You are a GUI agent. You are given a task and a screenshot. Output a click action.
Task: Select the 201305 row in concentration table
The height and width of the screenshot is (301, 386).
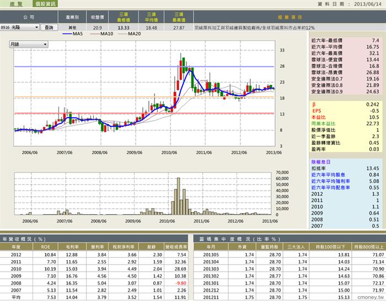[289, 255]
